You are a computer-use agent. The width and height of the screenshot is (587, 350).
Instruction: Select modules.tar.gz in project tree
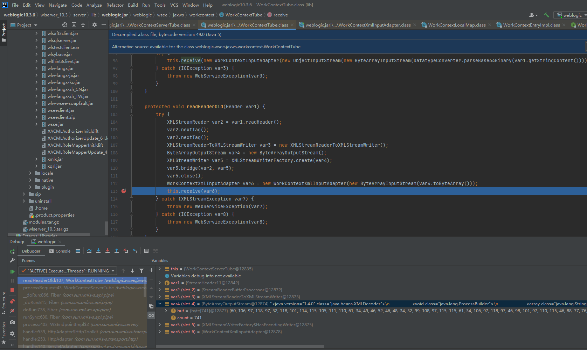(x=43, y=222)
